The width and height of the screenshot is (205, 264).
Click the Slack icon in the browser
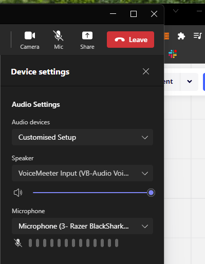pos(173,54)
